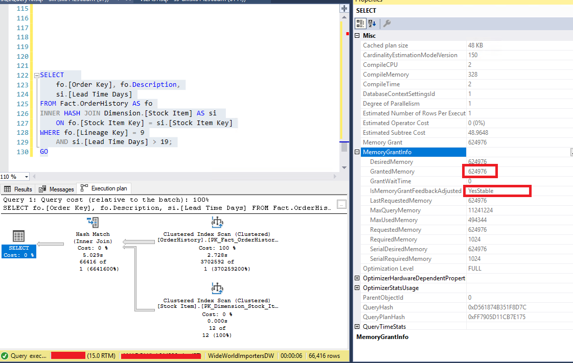Click the Query 1 cost header text

pos(106,200)
